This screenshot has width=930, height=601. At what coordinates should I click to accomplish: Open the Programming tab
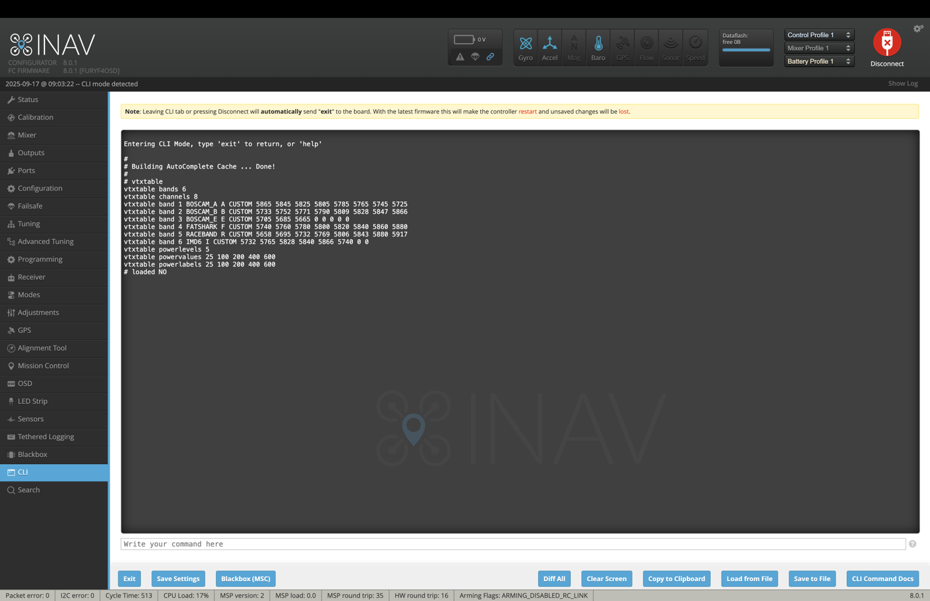54,260
